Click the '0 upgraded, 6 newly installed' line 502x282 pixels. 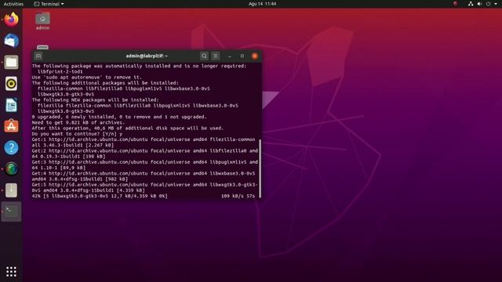coord(119,117)
